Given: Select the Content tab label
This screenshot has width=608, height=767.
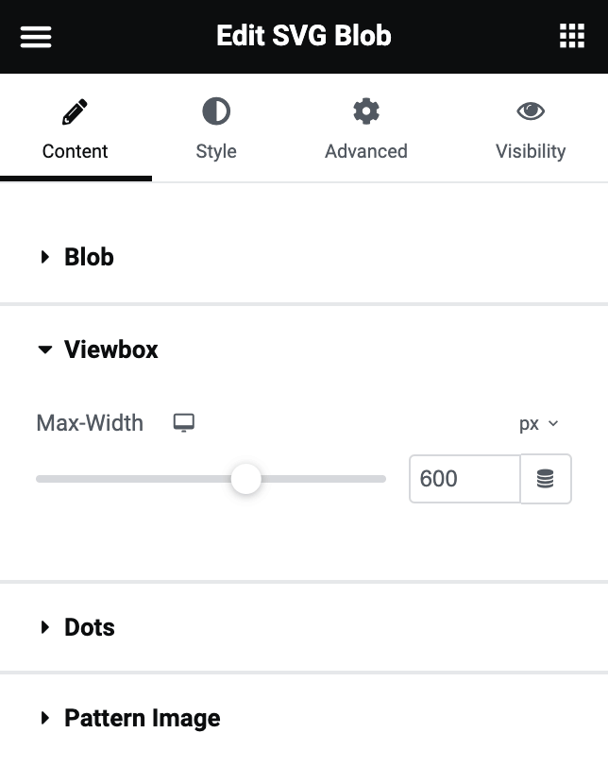Looking at the screenshot, I should pyautogui.click(x=75, y=151).
